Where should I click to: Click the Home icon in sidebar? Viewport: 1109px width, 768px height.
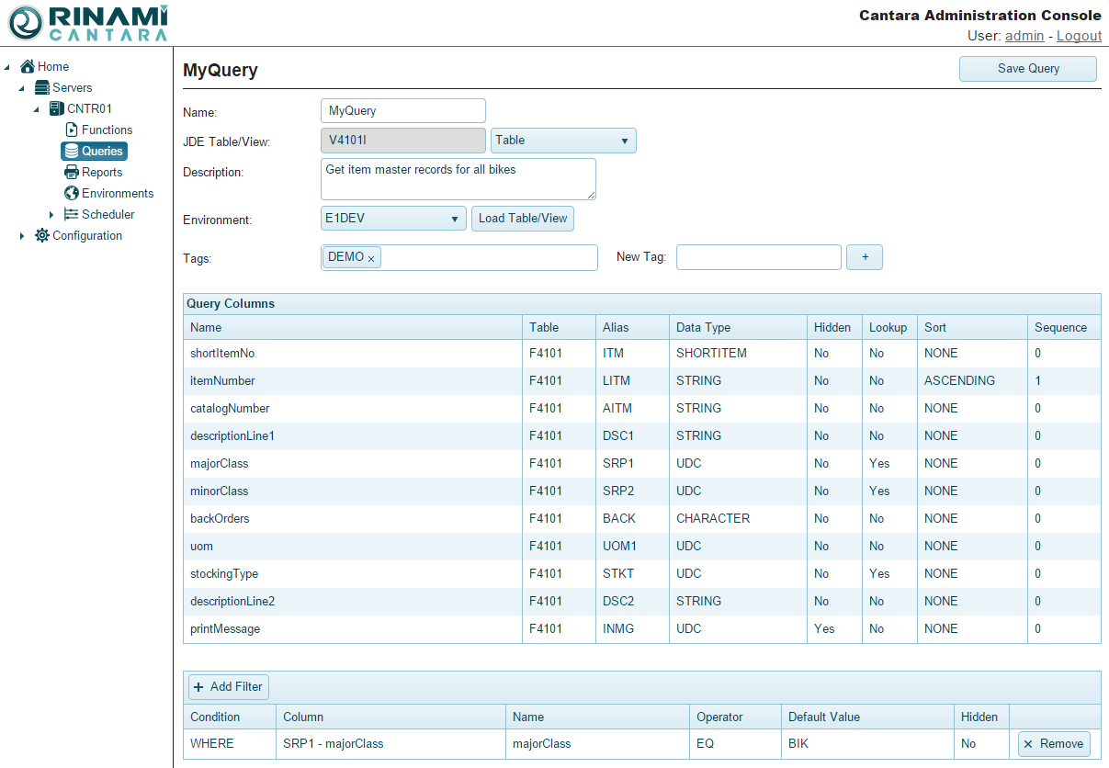pyautogui.click(x=28, y=66)
